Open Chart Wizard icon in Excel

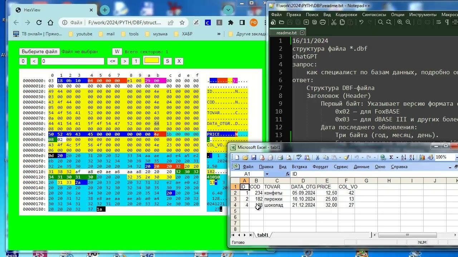(x=422, y=157)
